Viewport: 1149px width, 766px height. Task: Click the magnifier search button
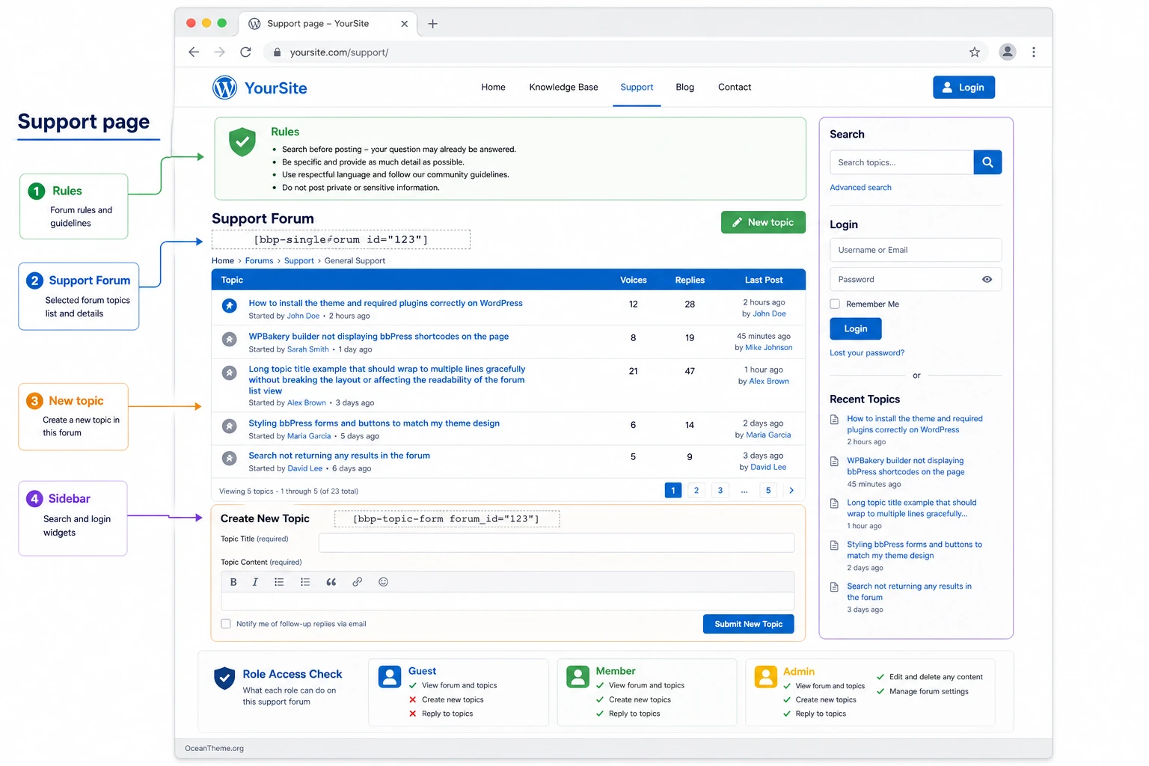(x=987, y=162)
